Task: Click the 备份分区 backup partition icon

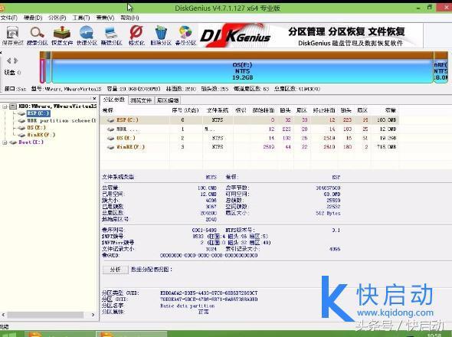Action: 185,35
